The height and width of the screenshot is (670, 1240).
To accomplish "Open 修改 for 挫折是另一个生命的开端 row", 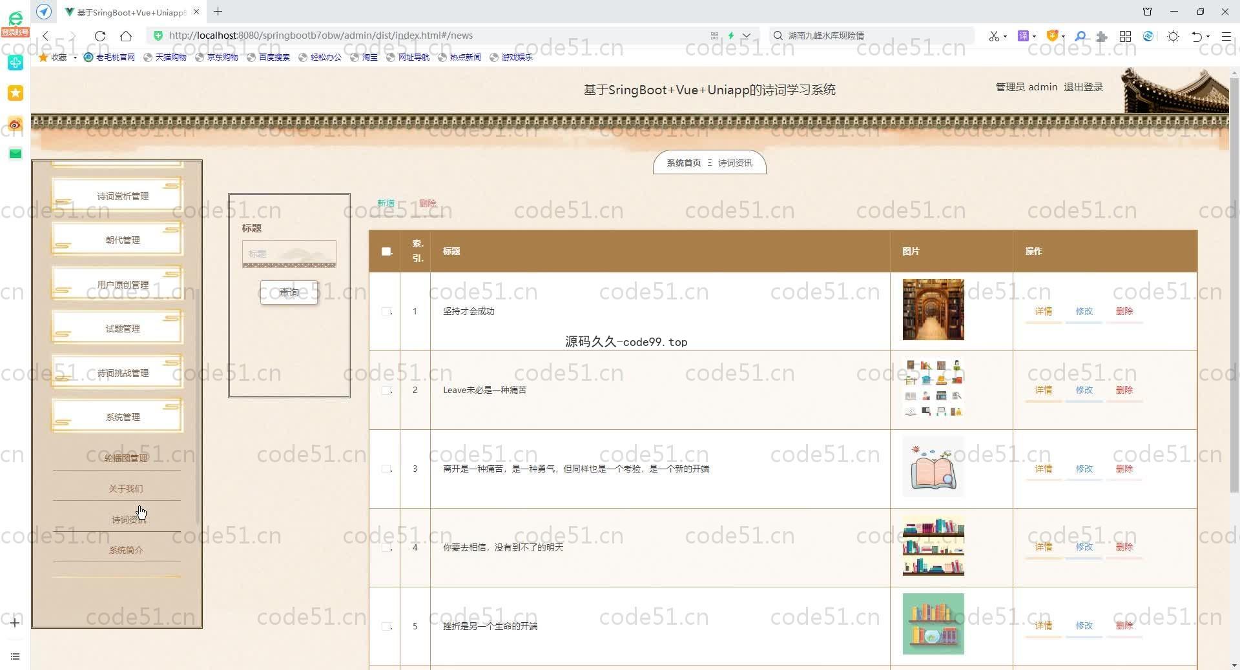I will 1084,625.
